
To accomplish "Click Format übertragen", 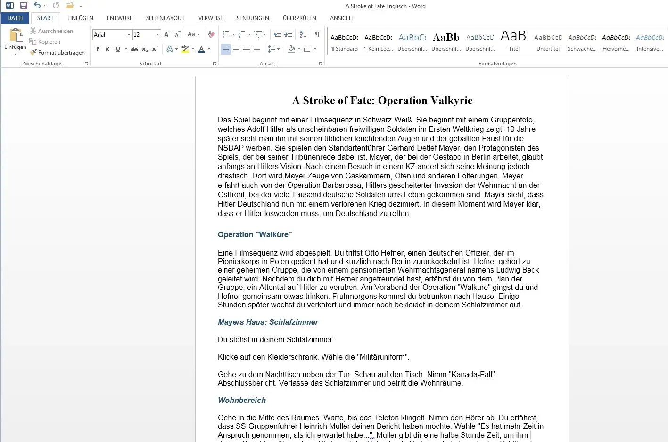I will (57, 52).
